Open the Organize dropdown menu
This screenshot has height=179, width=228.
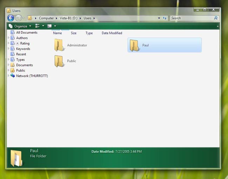click(x=20, y=26)
